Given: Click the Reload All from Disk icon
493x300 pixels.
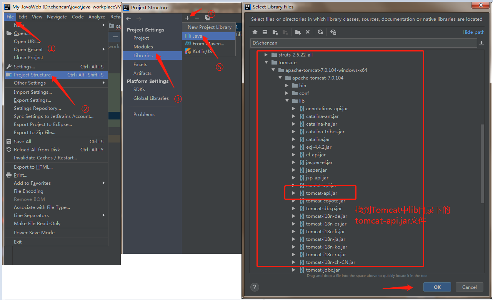Looking at the screenshot, I should (9, 149).
